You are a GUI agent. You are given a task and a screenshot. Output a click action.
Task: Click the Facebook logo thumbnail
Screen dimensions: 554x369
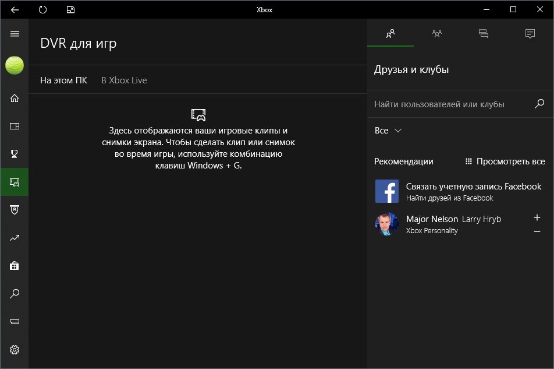click(x=387, y=191)
